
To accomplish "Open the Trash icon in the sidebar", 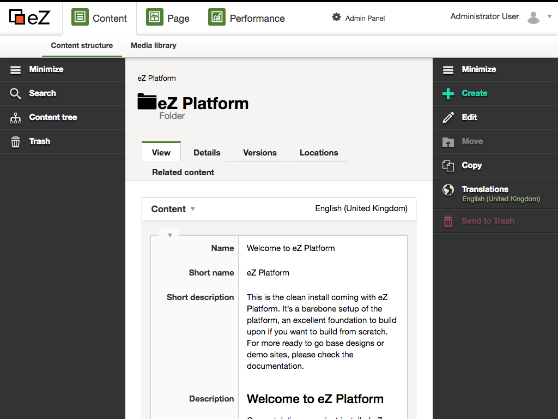I will [15, 141].
